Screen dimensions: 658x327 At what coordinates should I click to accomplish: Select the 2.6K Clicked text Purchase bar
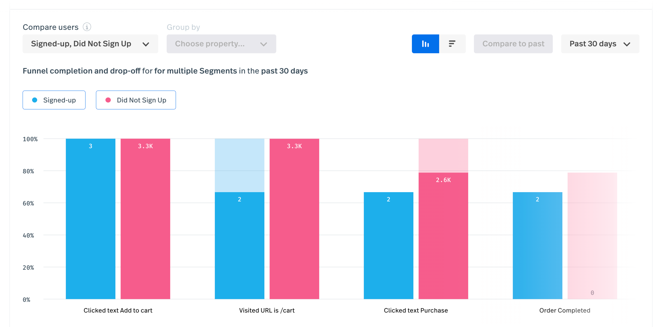click(443, 236)
